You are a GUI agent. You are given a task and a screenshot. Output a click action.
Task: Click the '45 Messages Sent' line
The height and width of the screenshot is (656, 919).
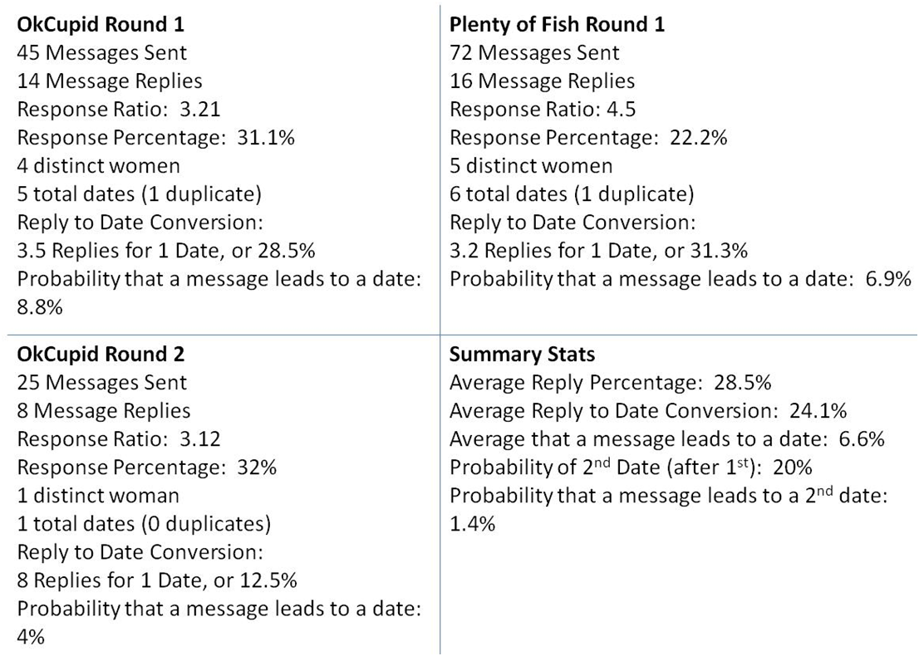pyautogui.click(x=101, y=52)
